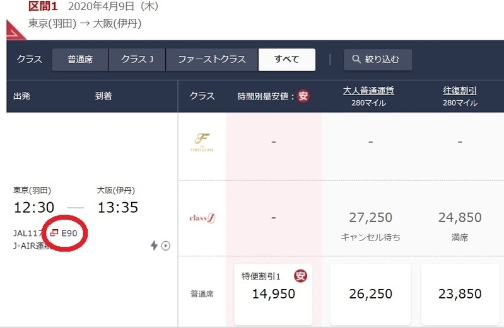504x328 pixels.
Task: Select the ファーストクラス tab
Action: point(212,59)
